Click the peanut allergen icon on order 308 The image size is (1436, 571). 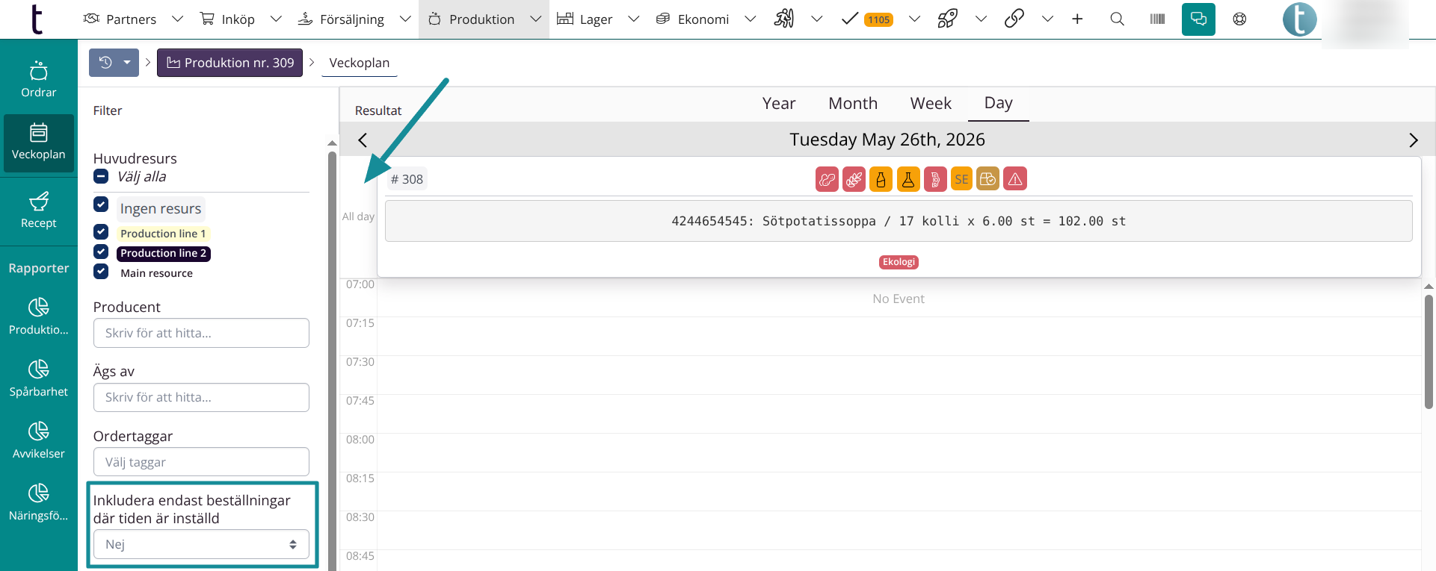(827, 179)
